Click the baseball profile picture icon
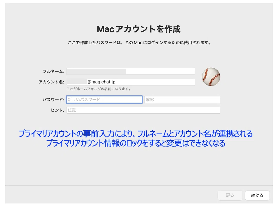 (211, 77)
